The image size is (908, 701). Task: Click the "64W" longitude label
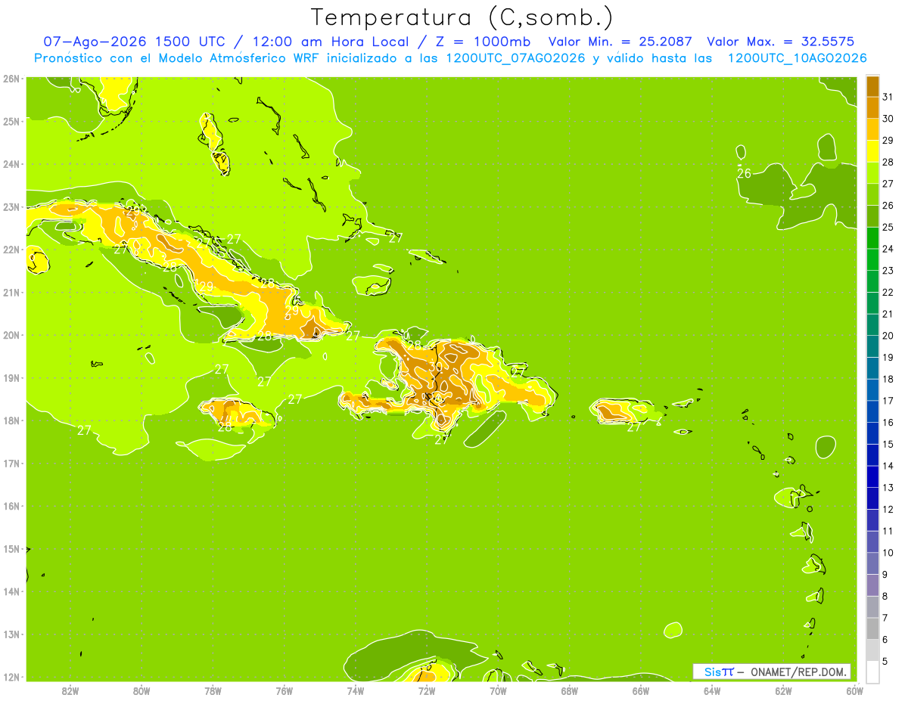pyautogui.click(x=712, y=690)
